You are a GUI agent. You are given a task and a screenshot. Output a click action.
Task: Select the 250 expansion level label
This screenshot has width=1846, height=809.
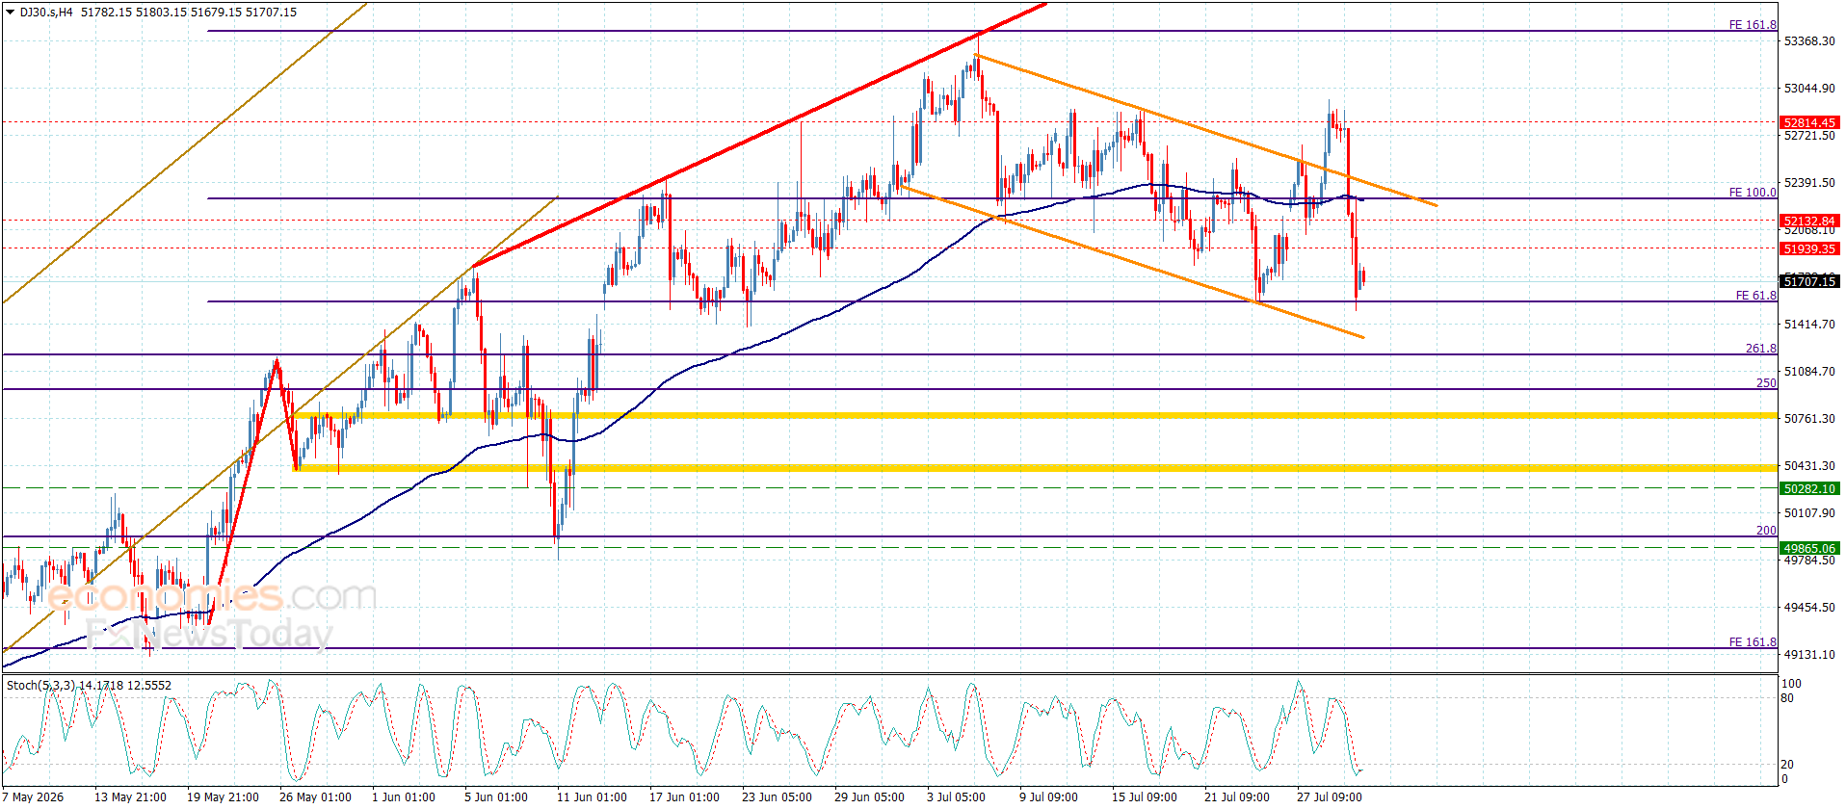point(1766,383)
